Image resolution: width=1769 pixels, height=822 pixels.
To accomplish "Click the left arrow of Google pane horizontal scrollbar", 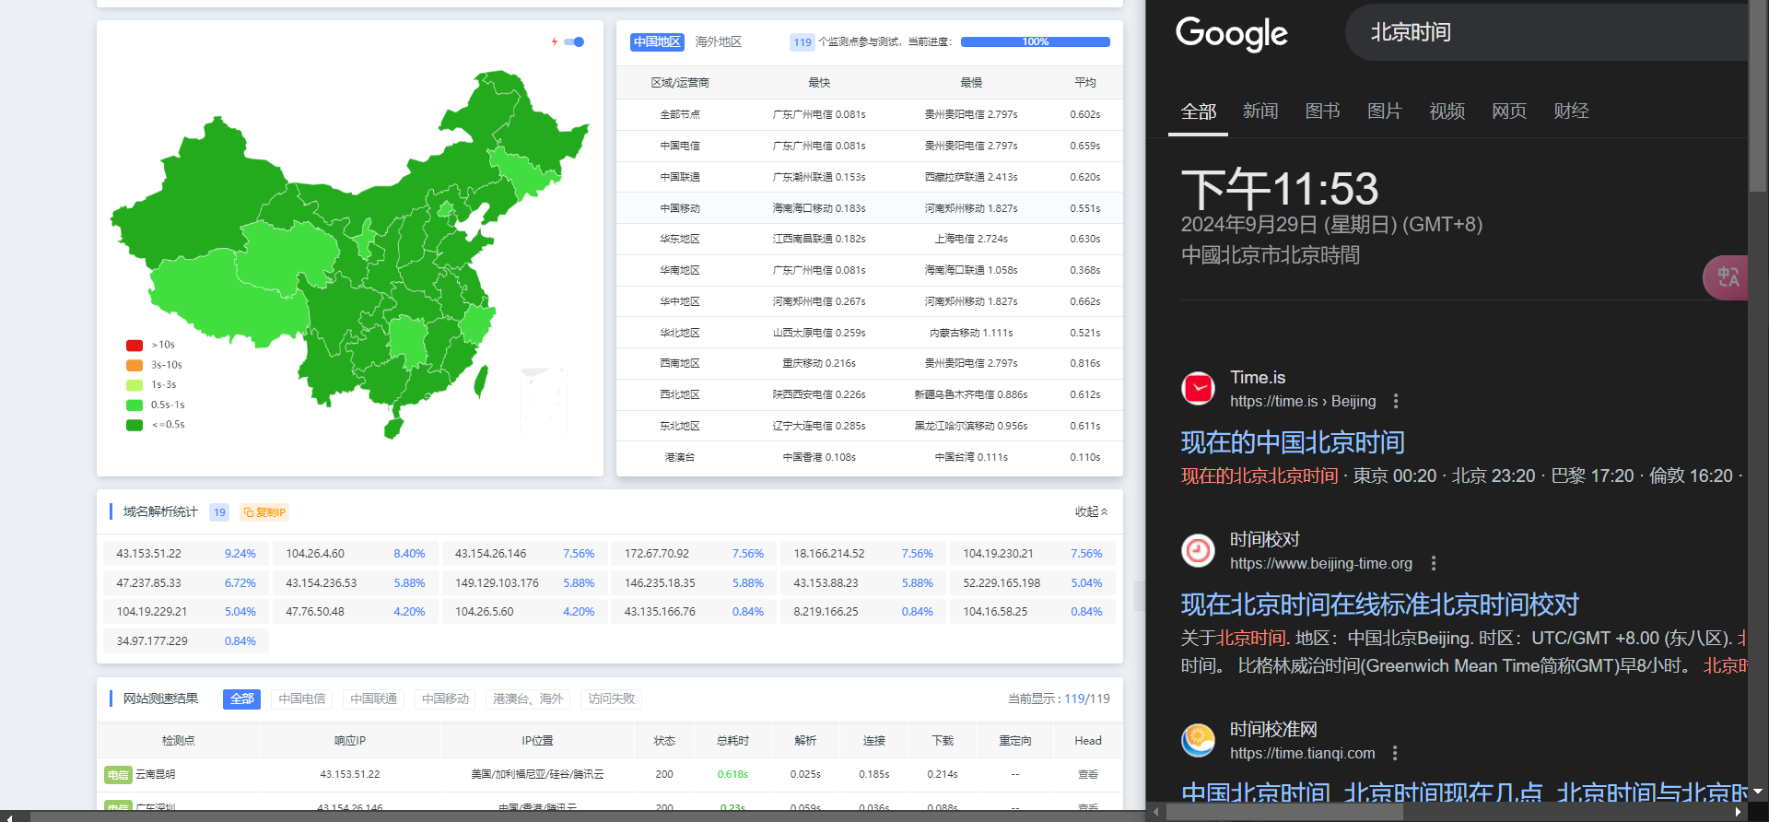I will pos(1156,812).
